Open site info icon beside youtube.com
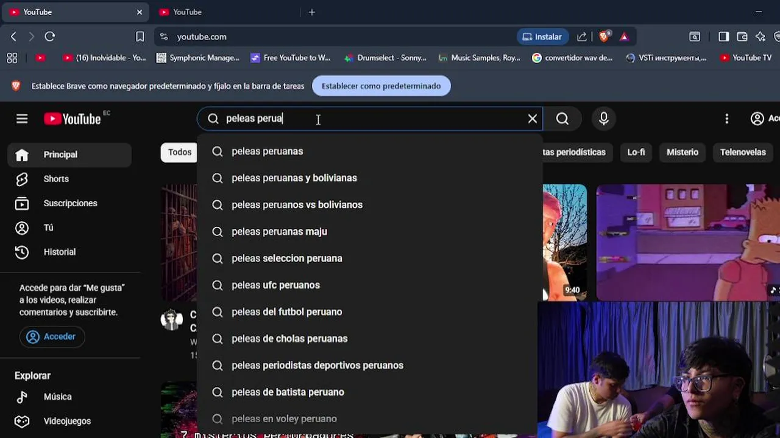The image size is (780, 438). coord(163,36)
